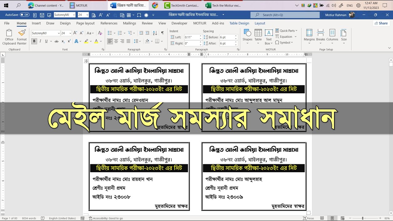The width and height of the screenshot is (393, 221).
Task: Expand the ribbon font size dropdown
Action: click(70, 33)
